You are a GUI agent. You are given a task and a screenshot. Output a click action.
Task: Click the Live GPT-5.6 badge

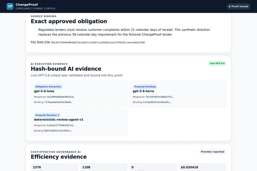(217, 63)
